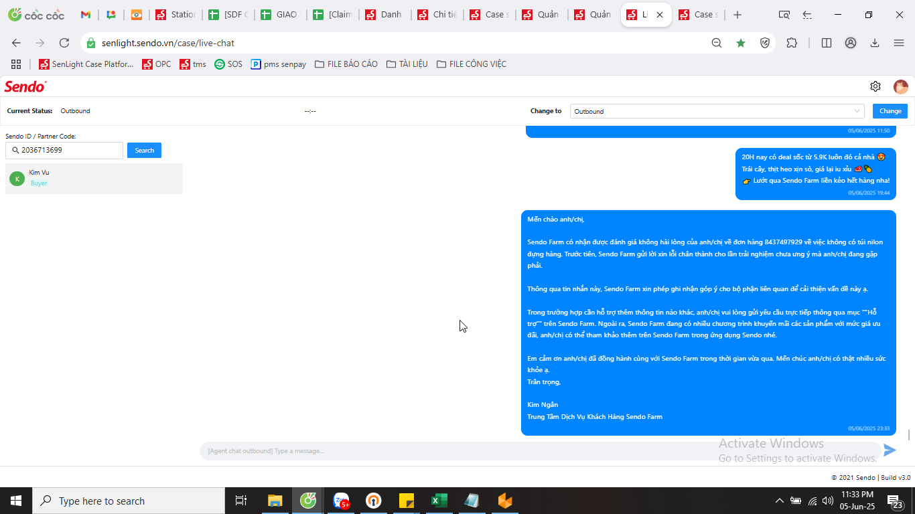Image resolution: width=915 pixels, height=514 pixels.
Task: Open Zalo from the taskbar
Action: click(x=342, y=501)
